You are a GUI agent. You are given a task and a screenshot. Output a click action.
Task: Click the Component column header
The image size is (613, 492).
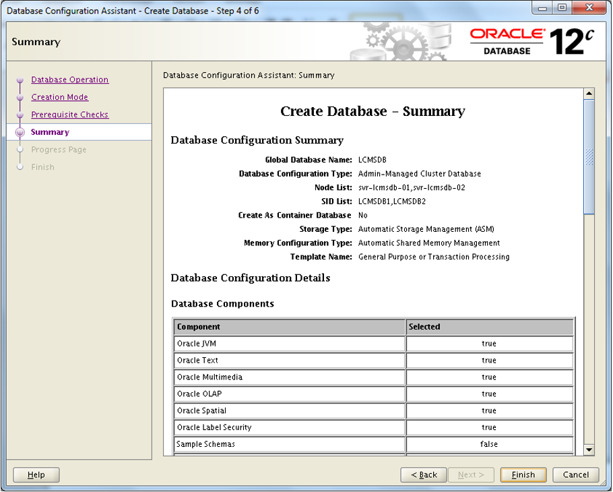(289, 327)
